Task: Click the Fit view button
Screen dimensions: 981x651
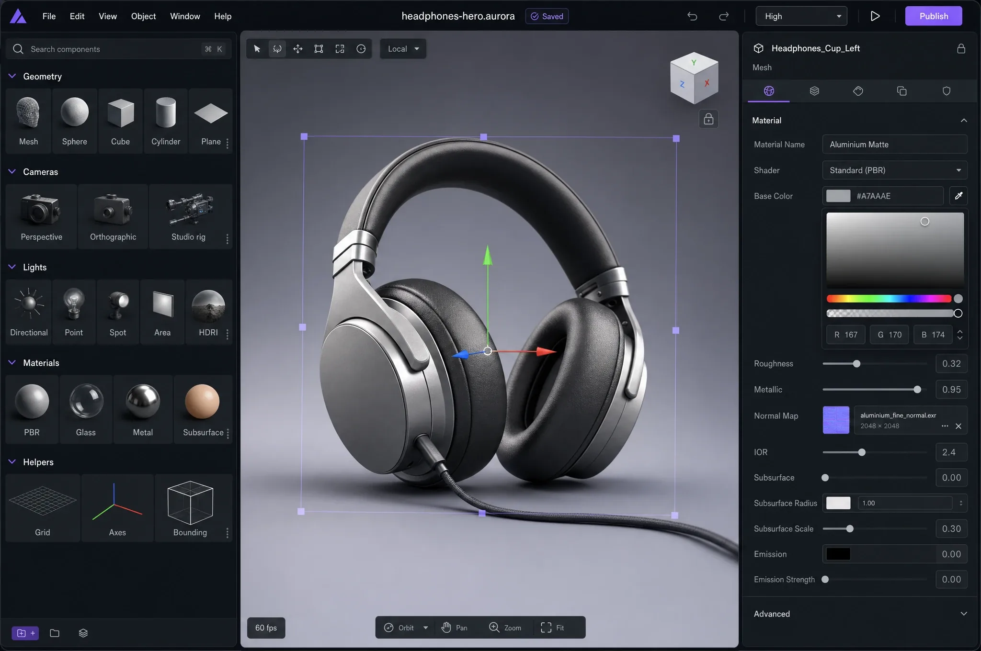Action: pos(552,628)
